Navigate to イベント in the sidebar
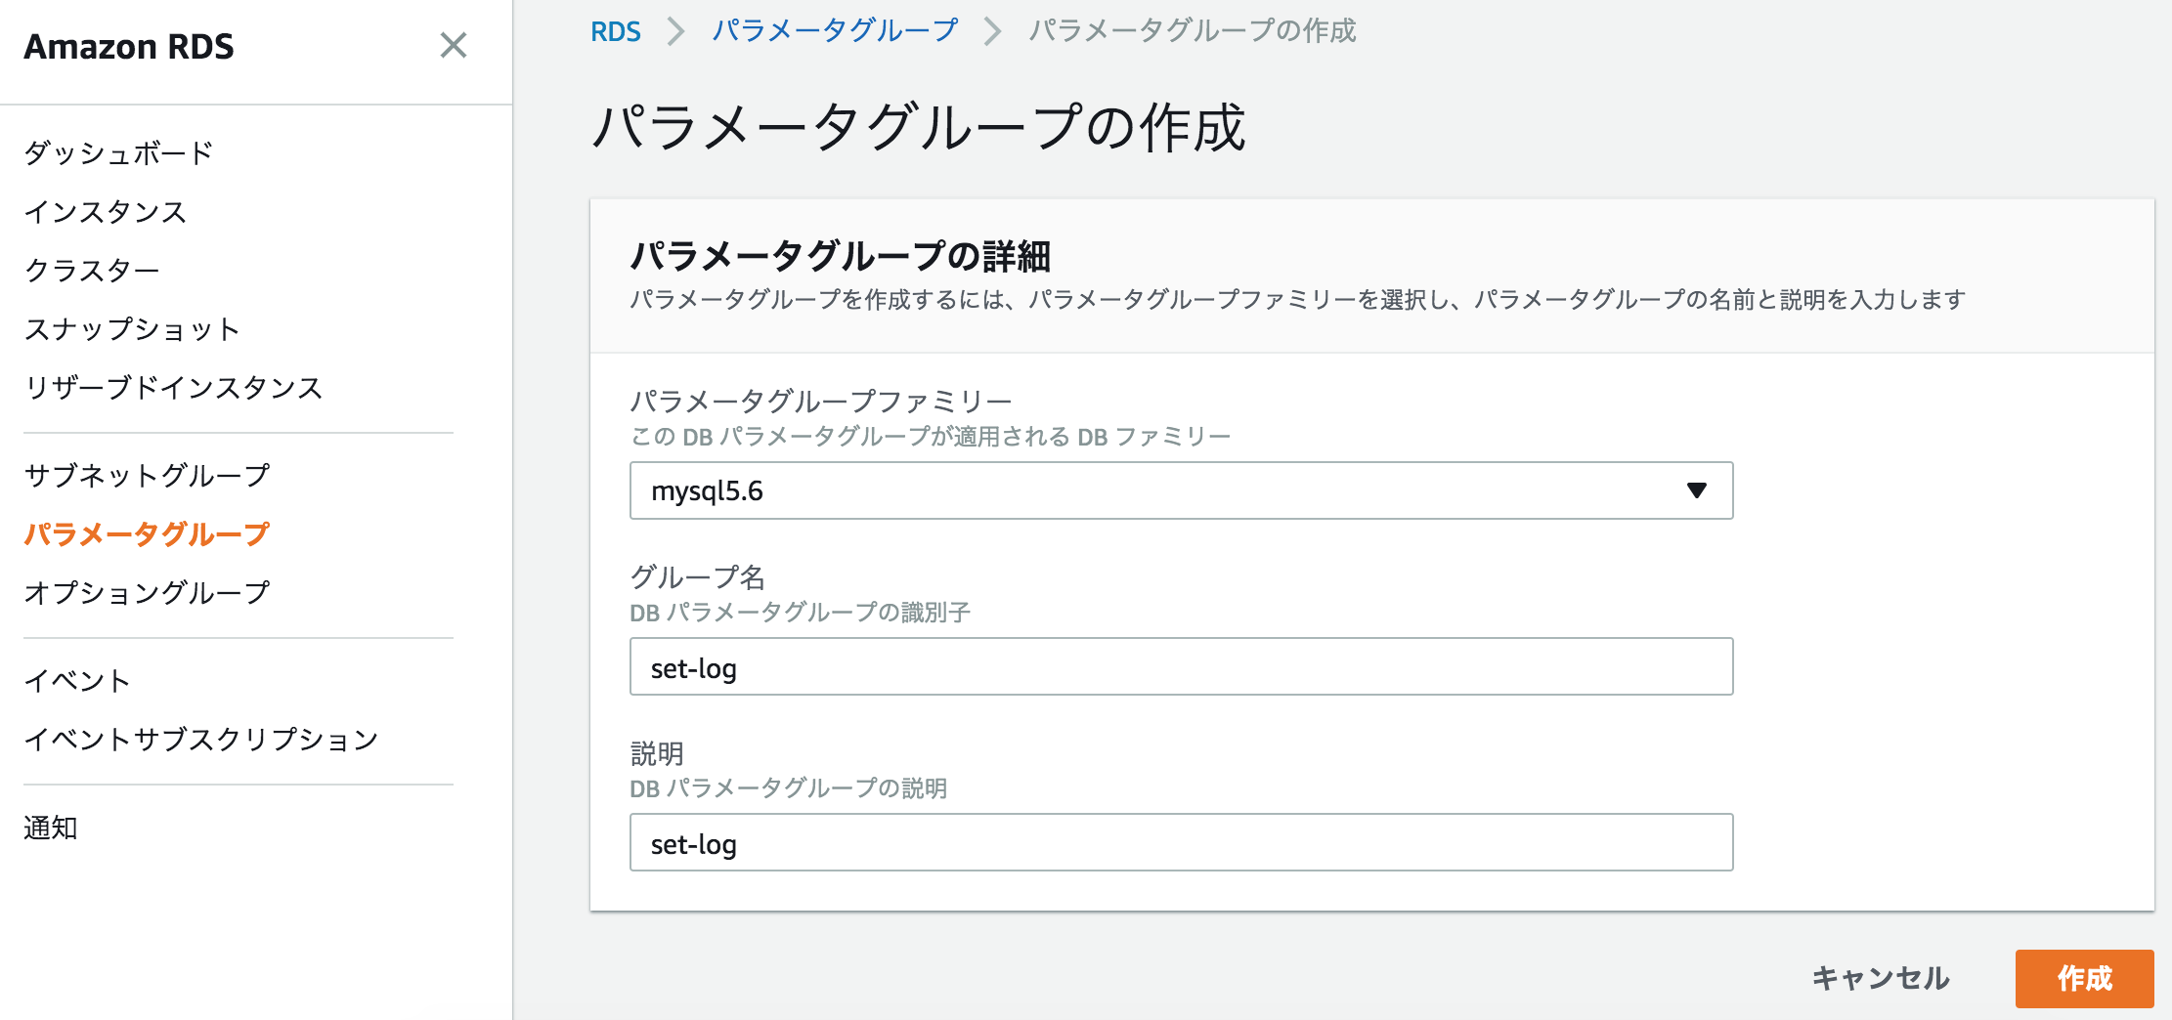The width and height of the screenshot is (2172, 1020). tap(76, 680)
